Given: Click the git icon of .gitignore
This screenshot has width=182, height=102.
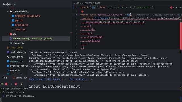Looking at the screenshot, I should click(8, 57).
